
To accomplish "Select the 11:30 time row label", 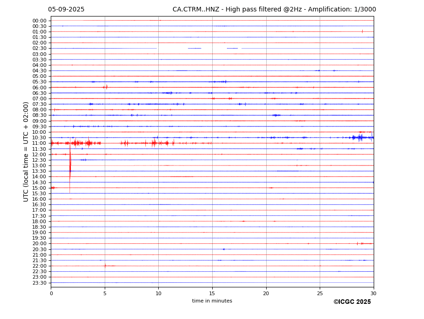I will [39, 149].
